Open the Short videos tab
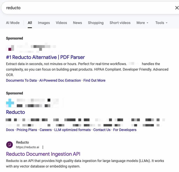Viewport: 179px width, 172px height. (x=120, y=23)
